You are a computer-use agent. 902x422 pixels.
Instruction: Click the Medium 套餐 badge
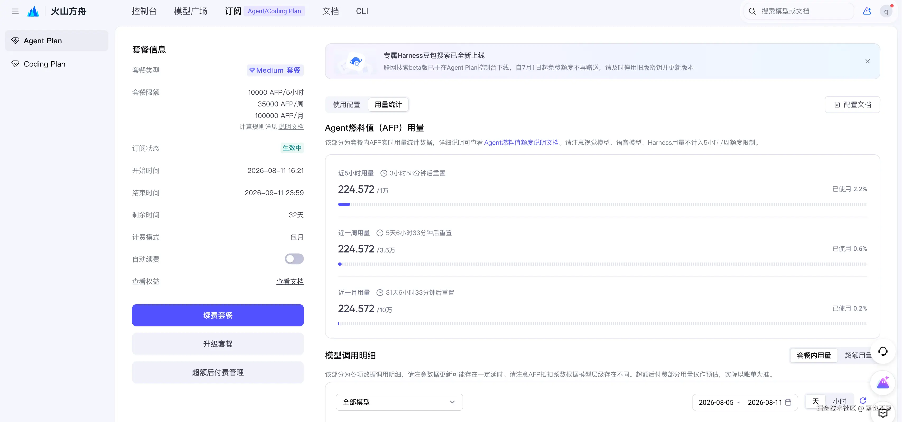[x=275, y=70]
